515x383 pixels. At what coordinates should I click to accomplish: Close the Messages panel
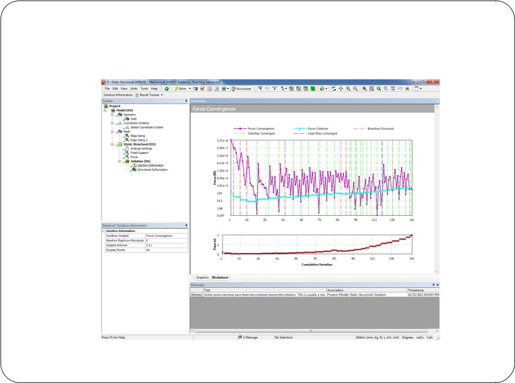coord(437,285)
